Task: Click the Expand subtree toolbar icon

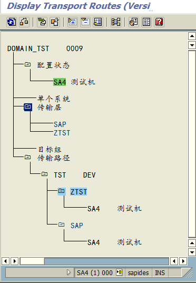Action: (73, 22)
